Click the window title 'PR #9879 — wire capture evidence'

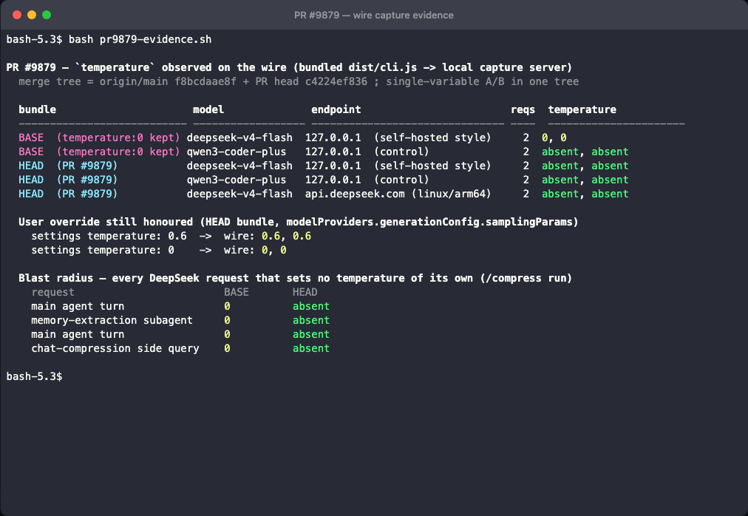(373, 16)
